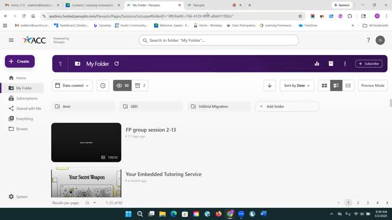
Task: Open Chrome home page button
Action: (33, 16)
